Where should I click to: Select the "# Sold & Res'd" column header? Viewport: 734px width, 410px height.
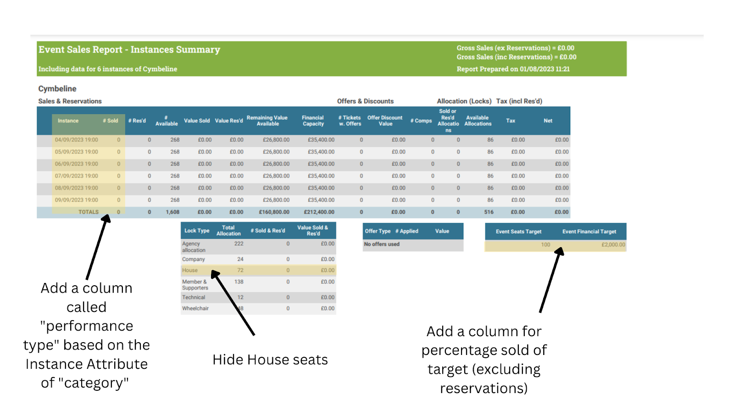(x=268, y=231)
